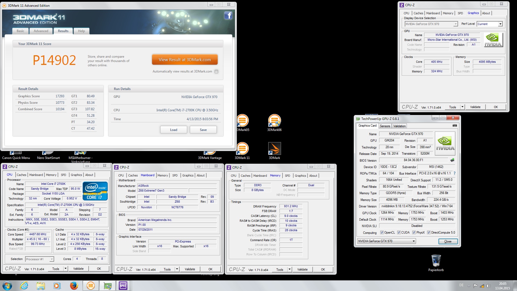Click the Action Center flag tray icon

coord(475,286)
